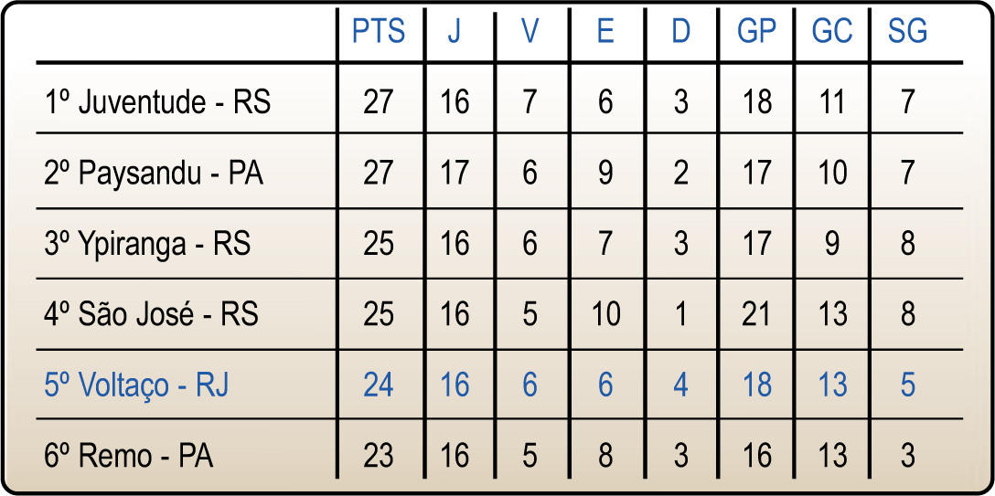Select the 2º Paysandu - PA row label
Image resolution: width=995 pixels, height=496 pixels.
pyautogui.click(x=154, y=173)
